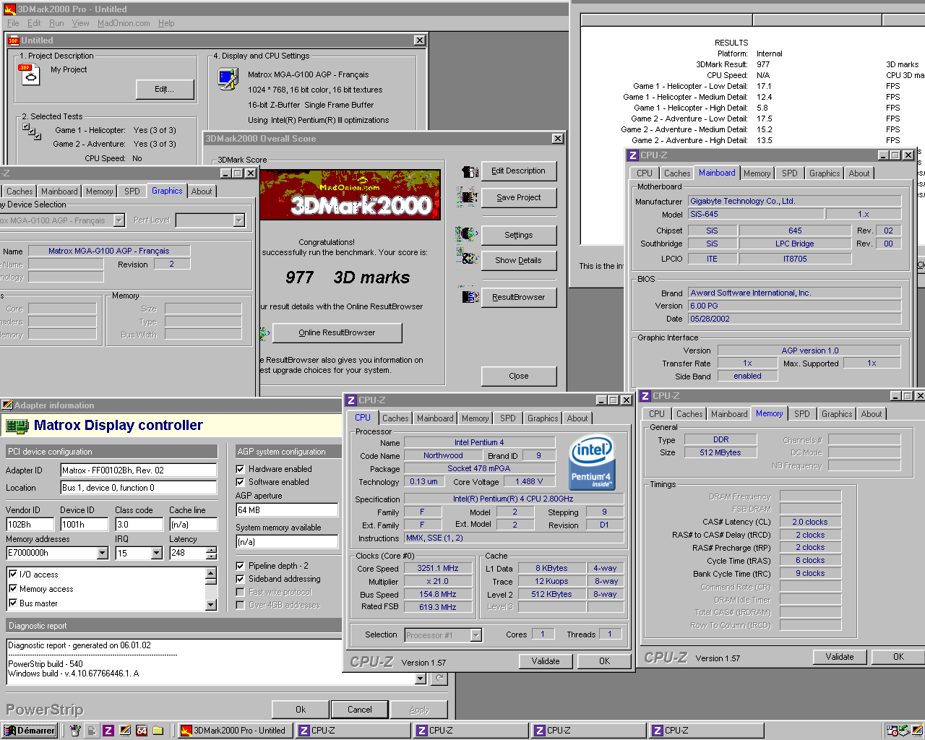
Task: Click the 3DMark2000 MadOnion banner image
Action: [x=350, y=195]
